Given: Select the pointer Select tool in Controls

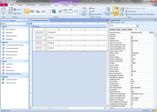Looking at the screenshot, I should pyautogui.click(x=27, y=11).
